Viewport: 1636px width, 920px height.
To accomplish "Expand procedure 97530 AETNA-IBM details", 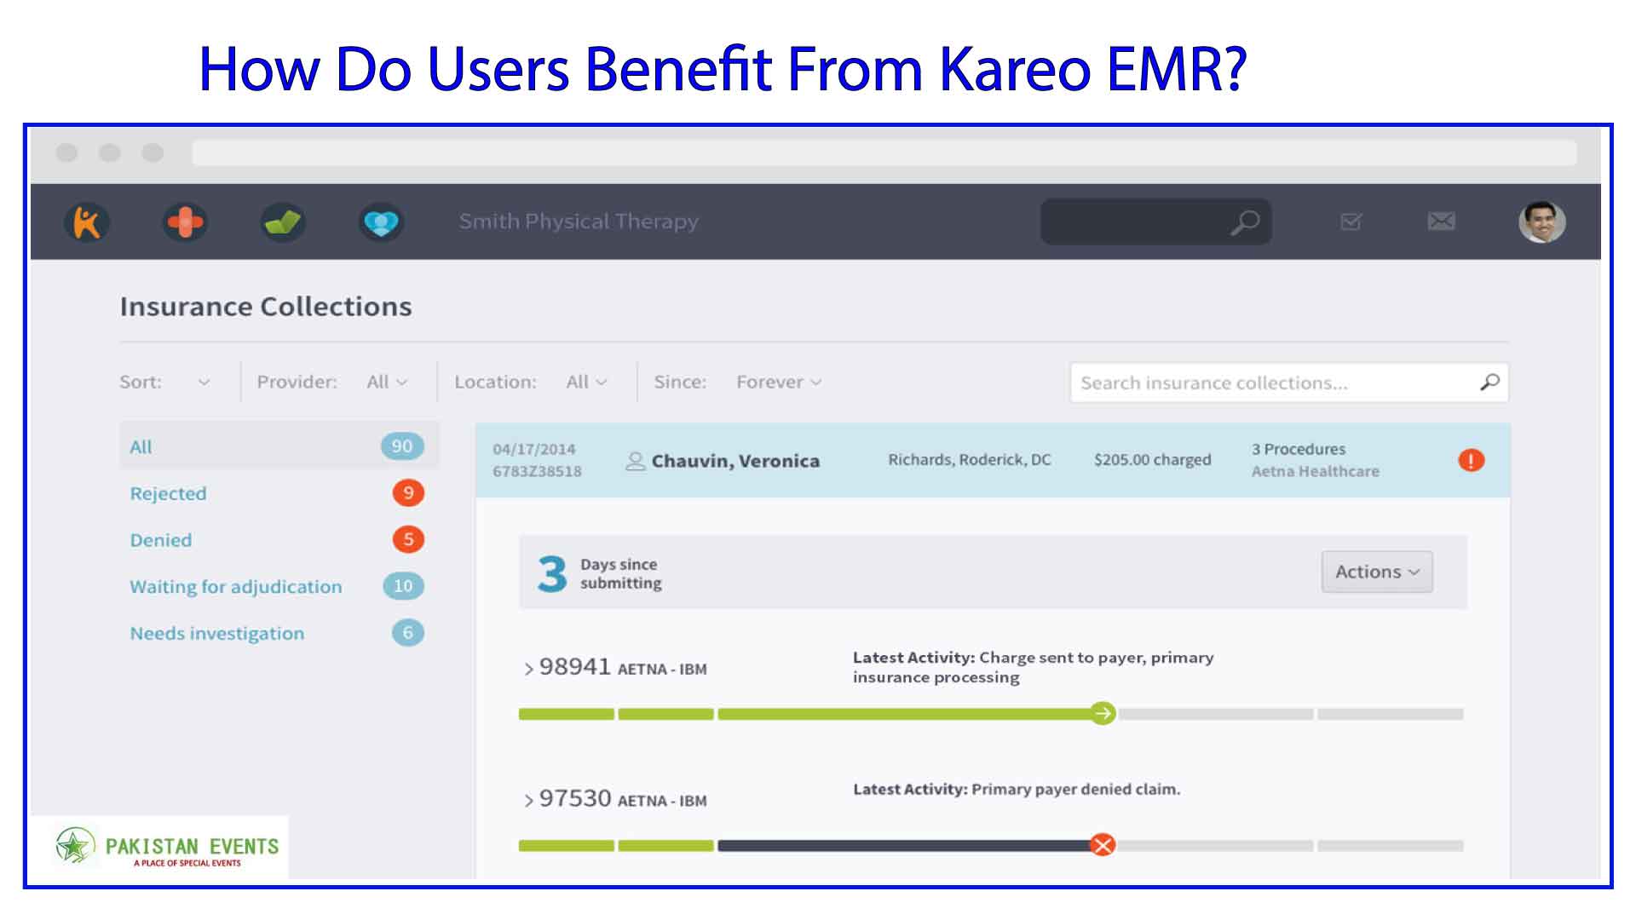I will tap(527, 799).
